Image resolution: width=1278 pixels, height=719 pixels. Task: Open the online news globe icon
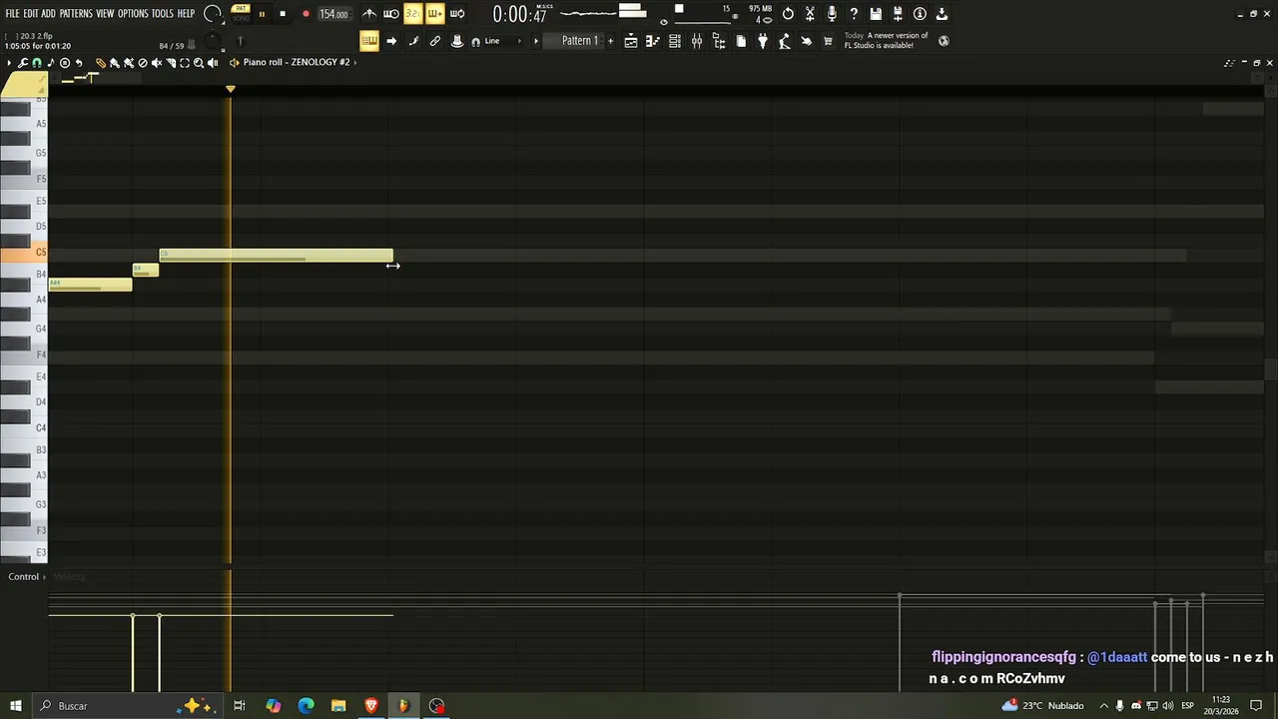tap(944, 41)
